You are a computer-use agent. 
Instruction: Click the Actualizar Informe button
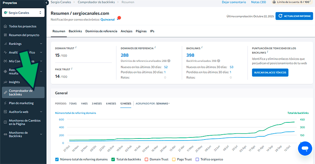(x=294, y=16)
